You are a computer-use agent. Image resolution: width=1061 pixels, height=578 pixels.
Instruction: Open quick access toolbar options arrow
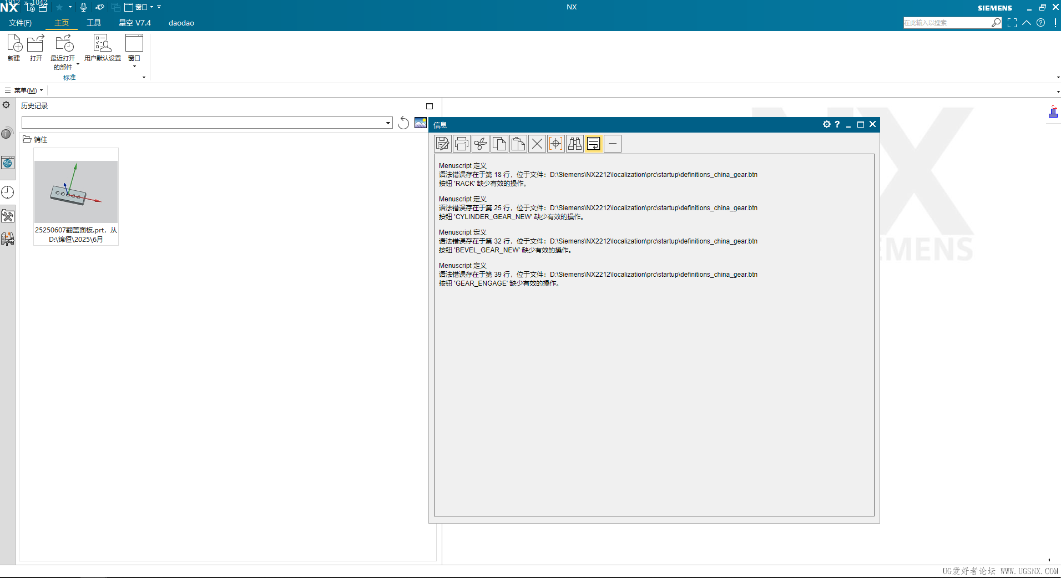click(159, 7)
